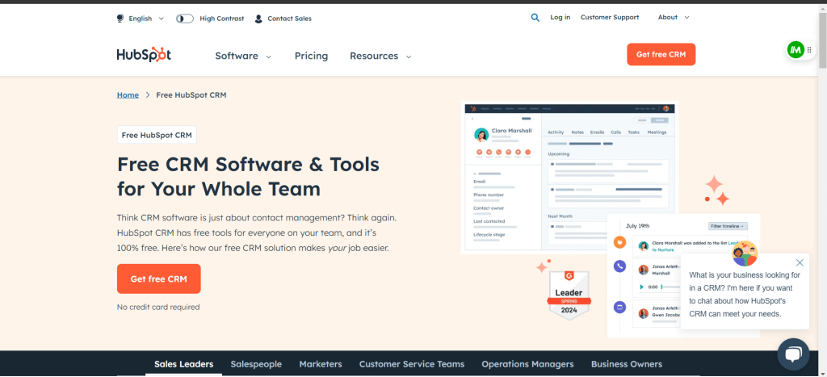This screenshot has width=827, height=377.
Task: Click the header Get free CRM button
Action: (661, 54)
